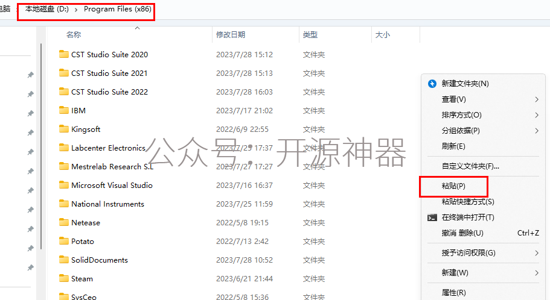Viewport: 550px width, 300px height.
Task: Click the Mestrelab Research S.L folder icon
Action: (64, 166)
